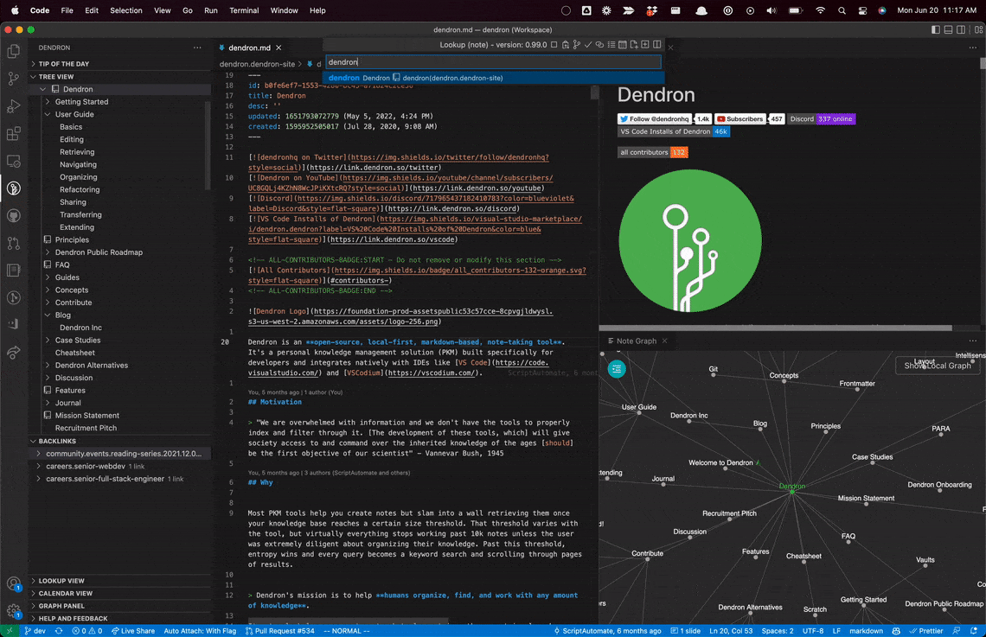Expand the Getting Started tree node
This screenshot has height=637, width=986.
point(48,102)
